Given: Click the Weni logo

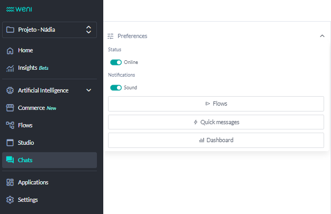Looking at the screenshot, I should [x=19, y=9].
